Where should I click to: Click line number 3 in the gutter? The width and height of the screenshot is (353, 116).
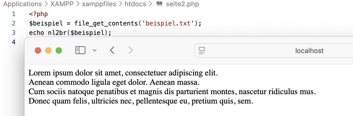14,33
